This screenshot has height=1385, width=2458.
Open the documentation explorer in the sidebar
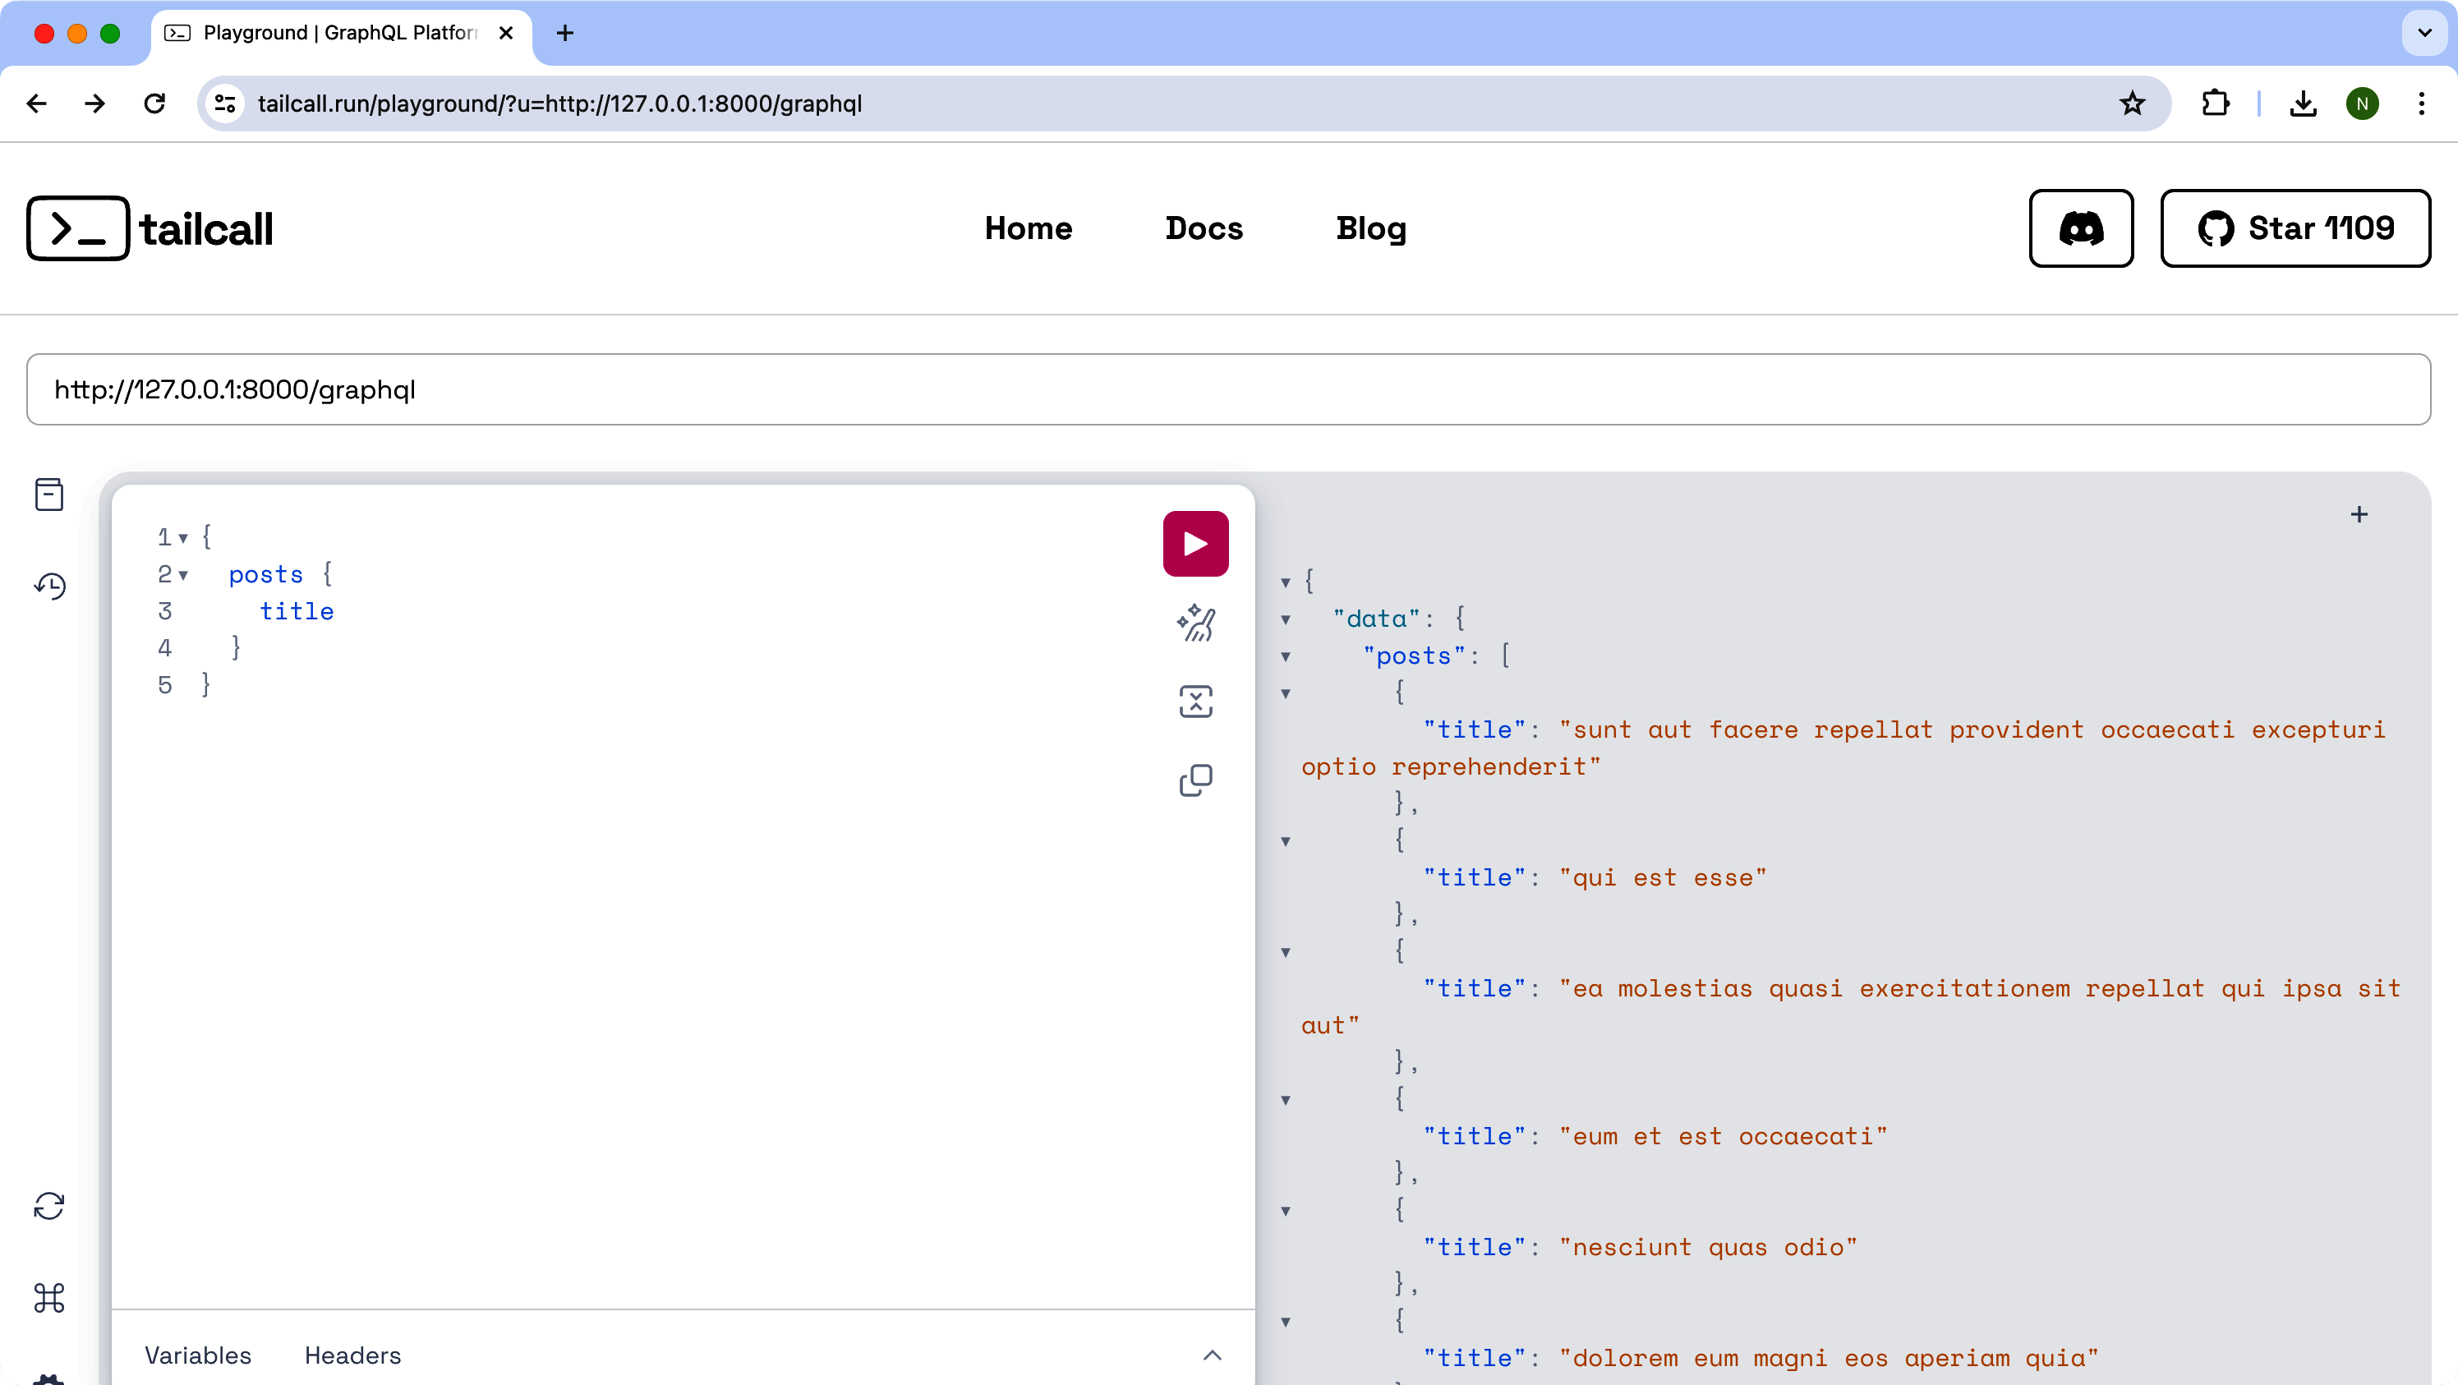click(49, 494)
